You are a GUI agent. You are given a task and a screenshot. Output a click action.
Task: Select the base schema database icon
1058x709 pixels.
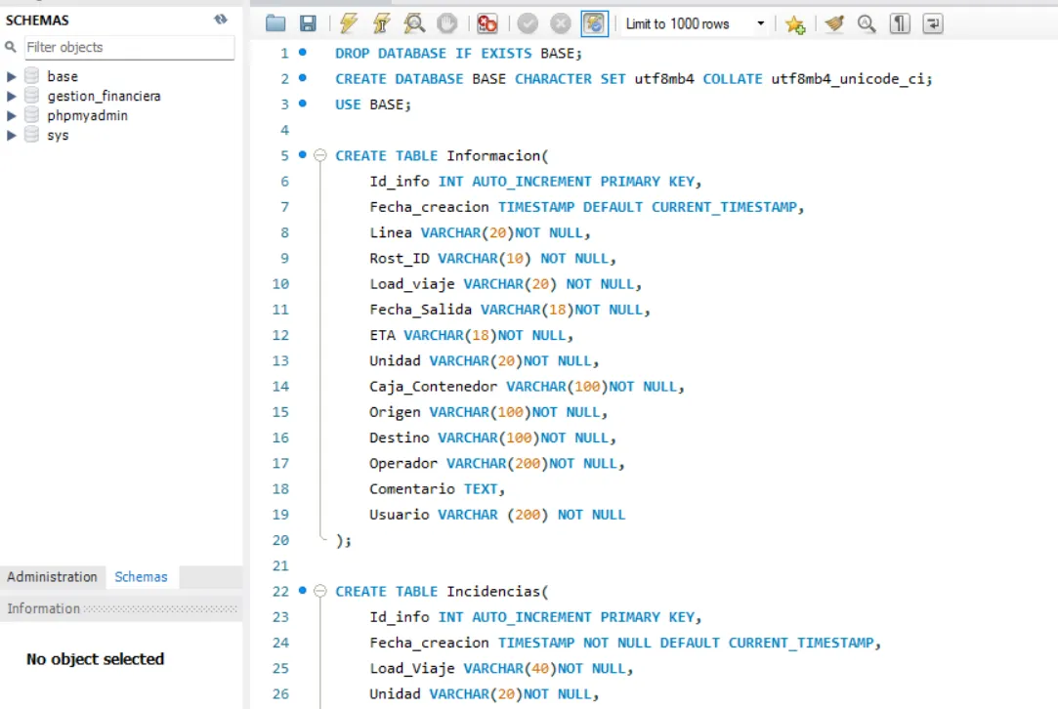[31, 75]
